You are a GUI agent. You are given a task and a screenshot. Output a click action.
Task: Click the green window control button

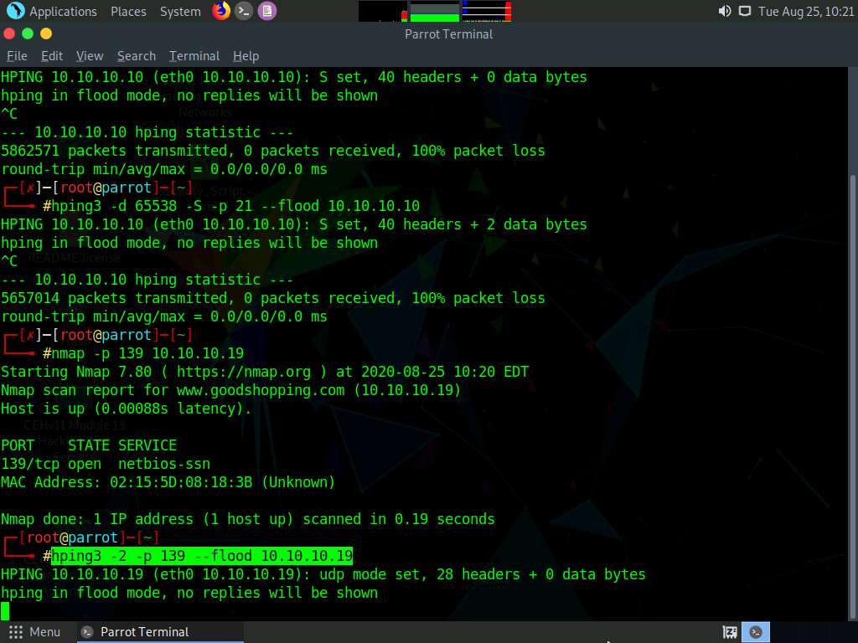coord(28,33)
